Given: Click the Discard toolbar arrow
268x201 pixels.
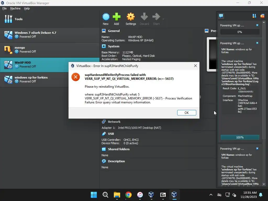Looking at the screenshot, I should [x=144, y=16].
